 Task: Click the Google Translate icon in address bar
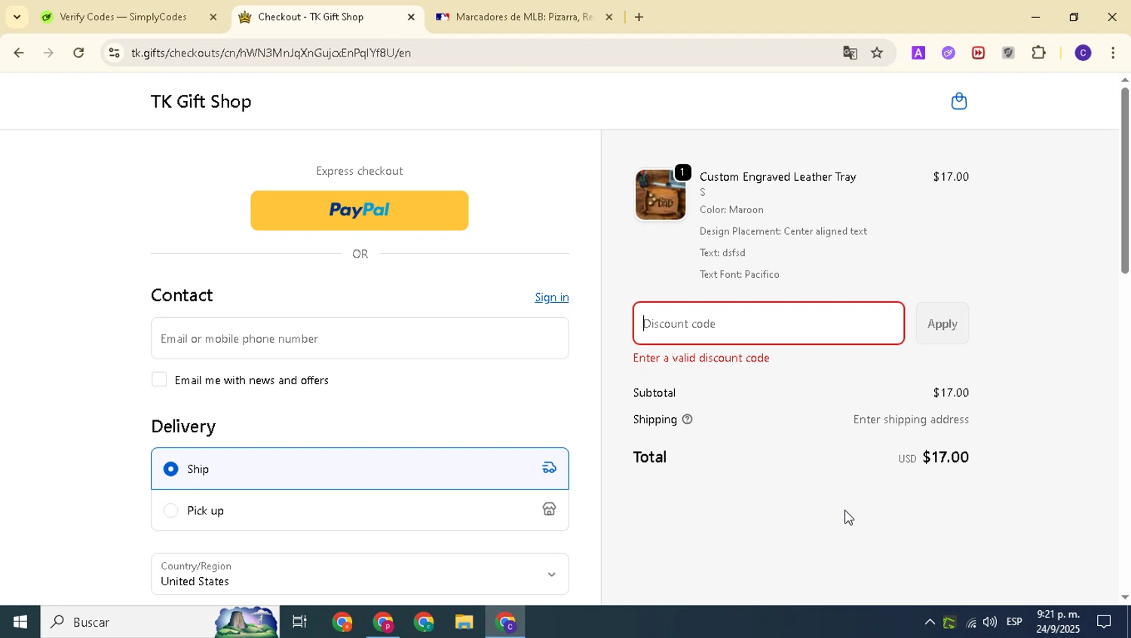(x=850, y=53)
